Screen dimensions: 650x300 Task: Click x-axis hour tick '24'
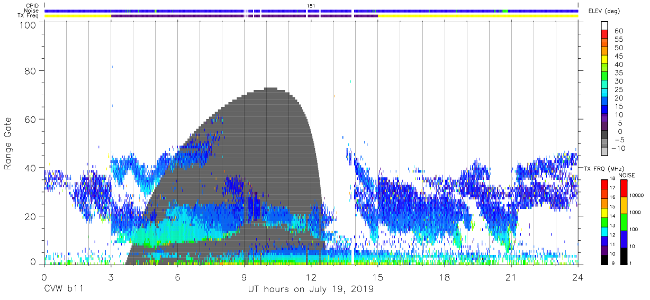tap(578, 277)
